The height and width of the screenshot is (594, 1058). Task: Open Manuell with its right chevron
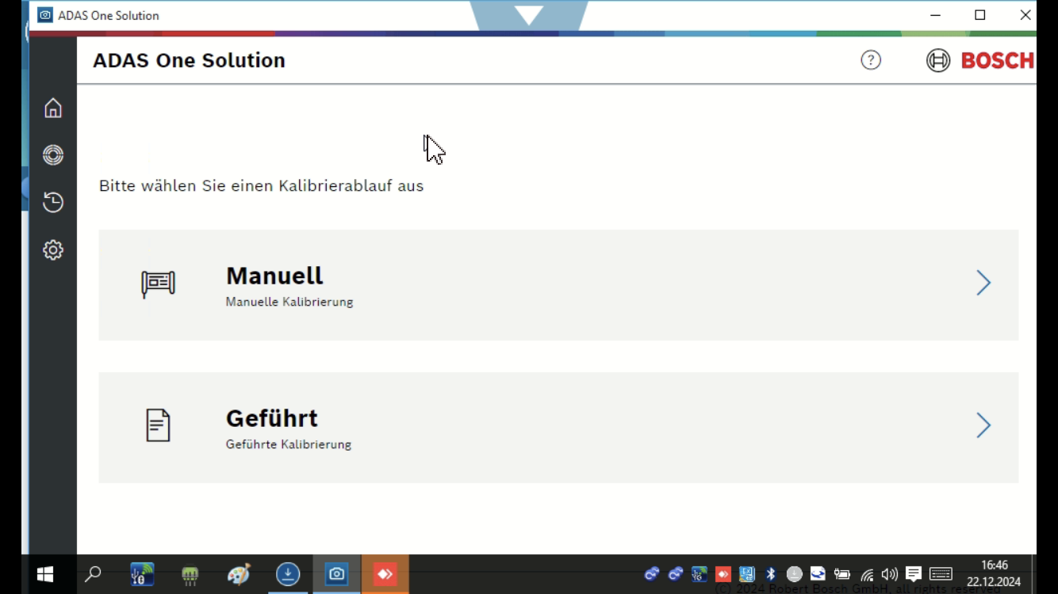tap(983, 283)
